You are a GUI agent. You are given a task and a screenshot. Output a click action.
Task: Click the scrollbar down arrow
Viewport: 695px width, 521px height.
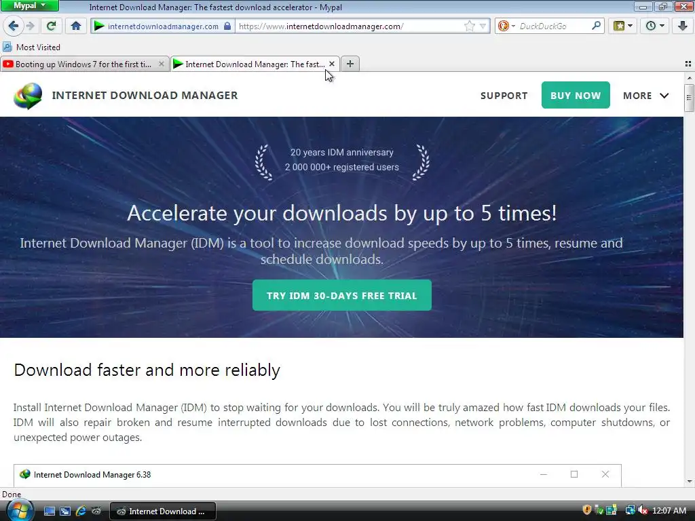click(x=689, y=482)
